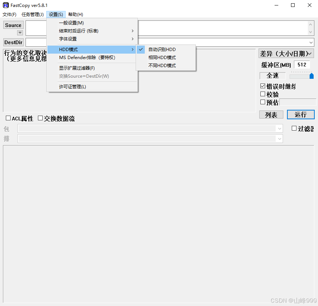Toggle 错误时继续 checkbox
Image resolution: width=318 pixels, height=306 pixels.
point(263,86)
